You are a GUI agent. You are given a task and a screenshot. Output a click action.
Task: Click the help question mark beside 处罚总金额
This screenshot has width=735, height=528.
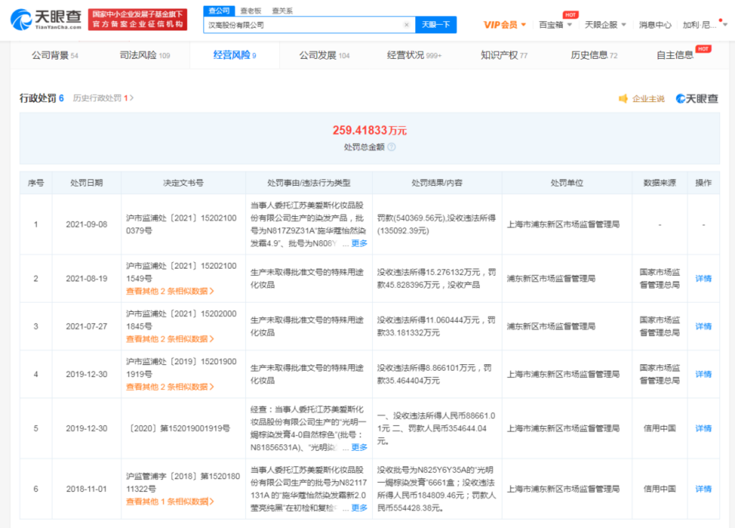coord(392,147)
